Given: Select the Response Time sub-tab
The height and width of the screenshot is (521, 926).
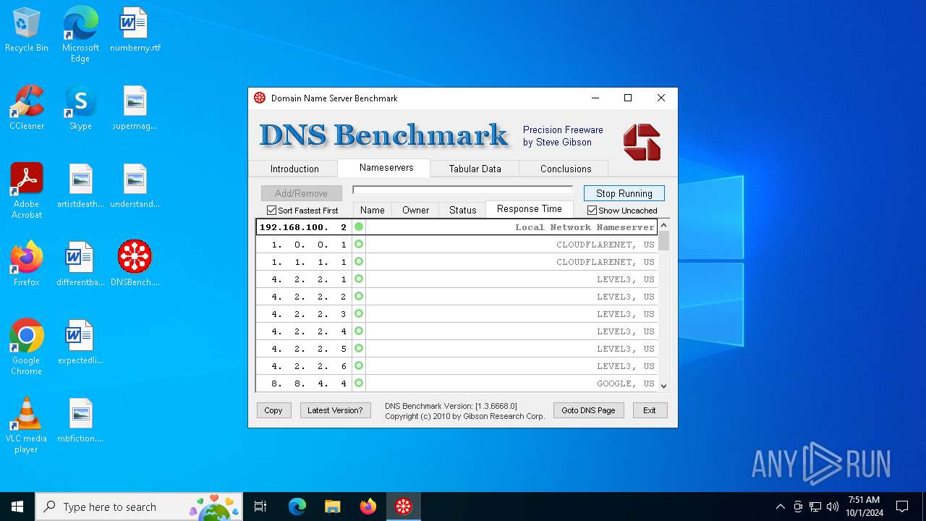Looking at the screenshot, I should click(x=530, y=208).
